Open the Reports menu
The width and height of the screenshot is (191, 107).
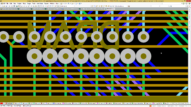pos(46,4)
